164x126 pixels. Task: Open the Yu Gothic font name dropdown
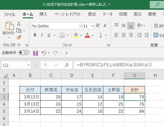point(80,26)
